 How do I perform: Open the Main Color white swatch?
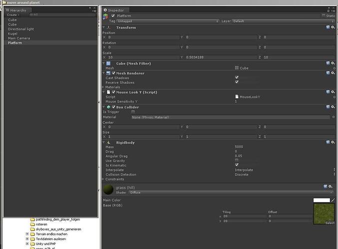point(322,200)
